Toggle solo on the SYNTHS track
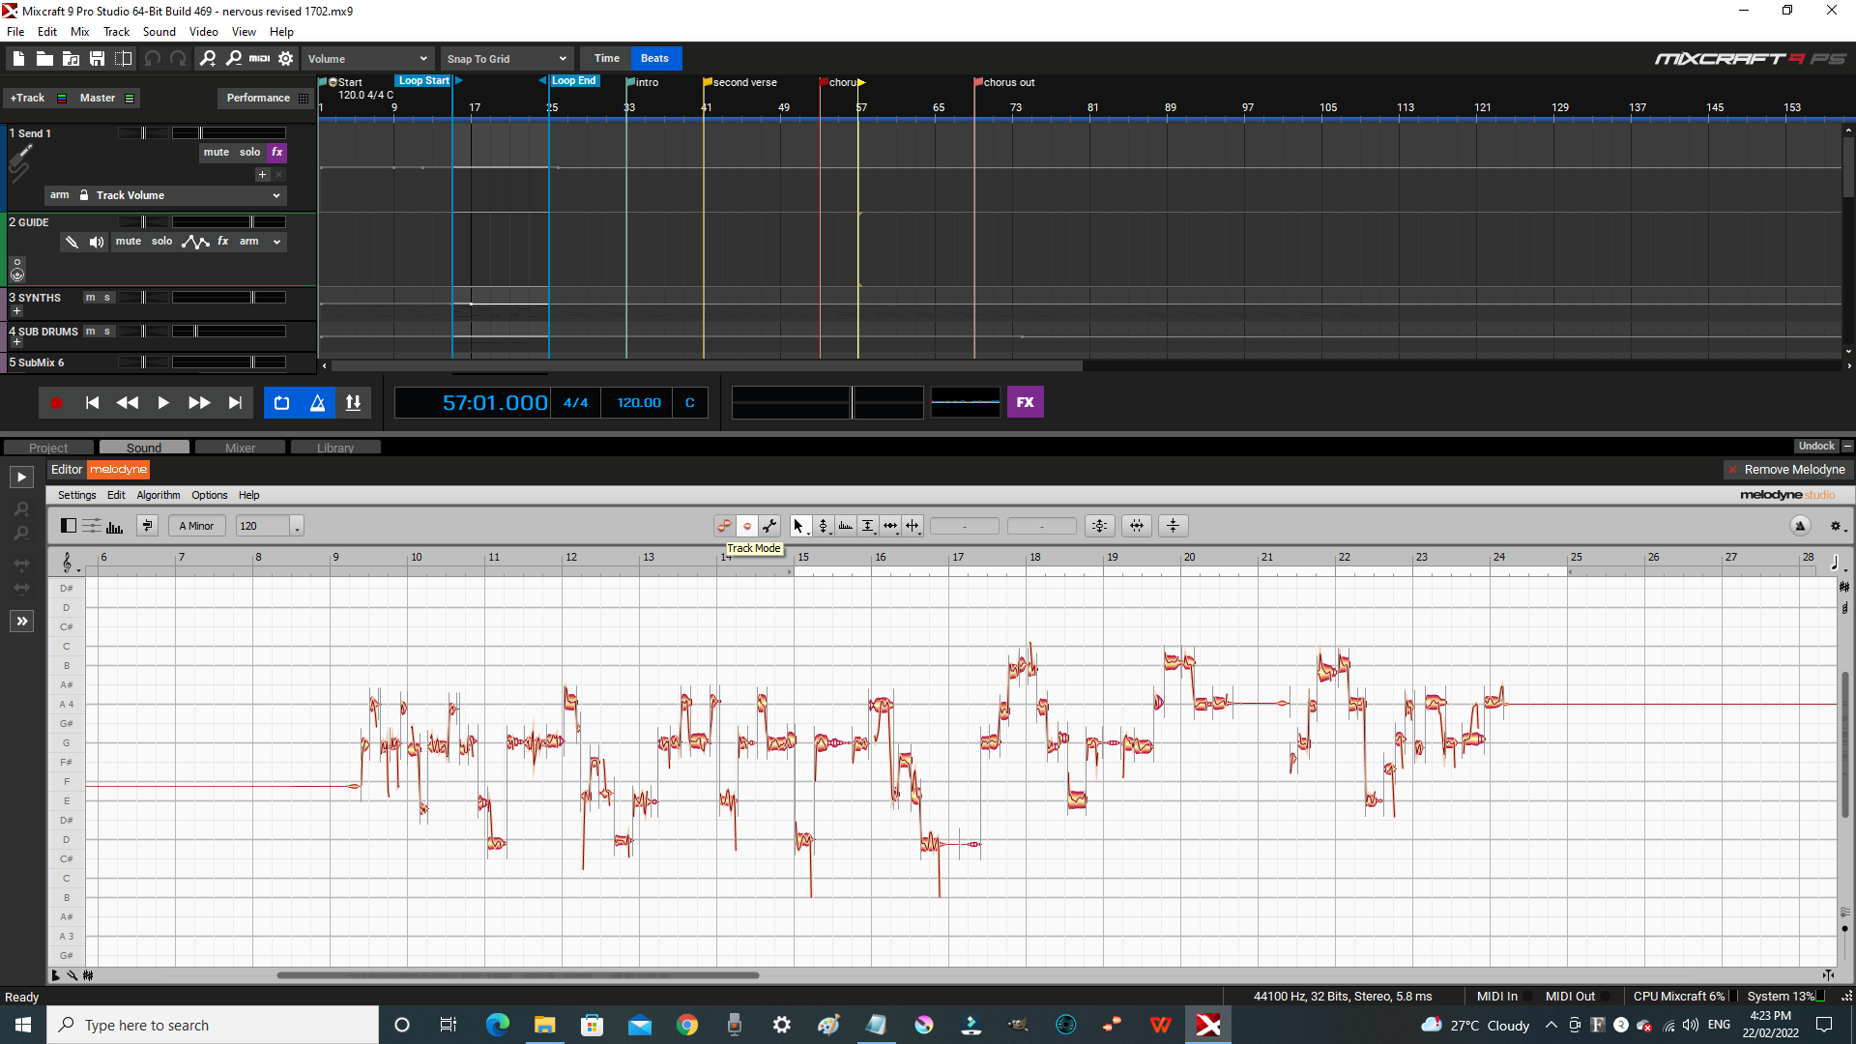 pos(105,297)
